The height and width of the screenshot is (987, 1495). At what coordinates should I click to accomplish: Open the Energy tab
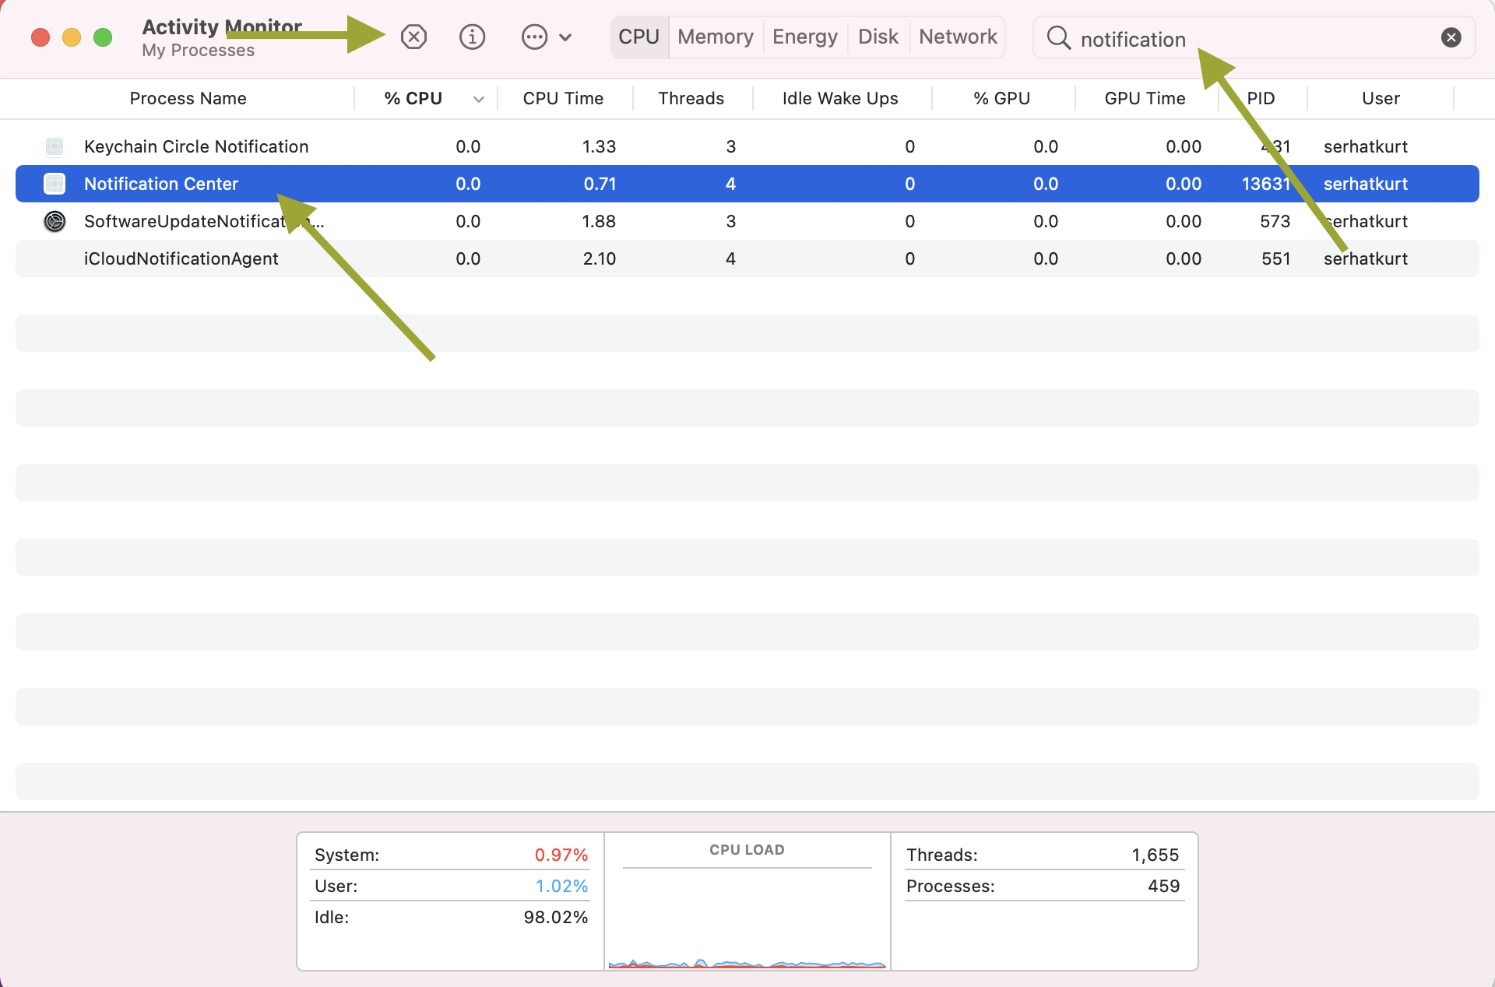(x=805, y=37)
